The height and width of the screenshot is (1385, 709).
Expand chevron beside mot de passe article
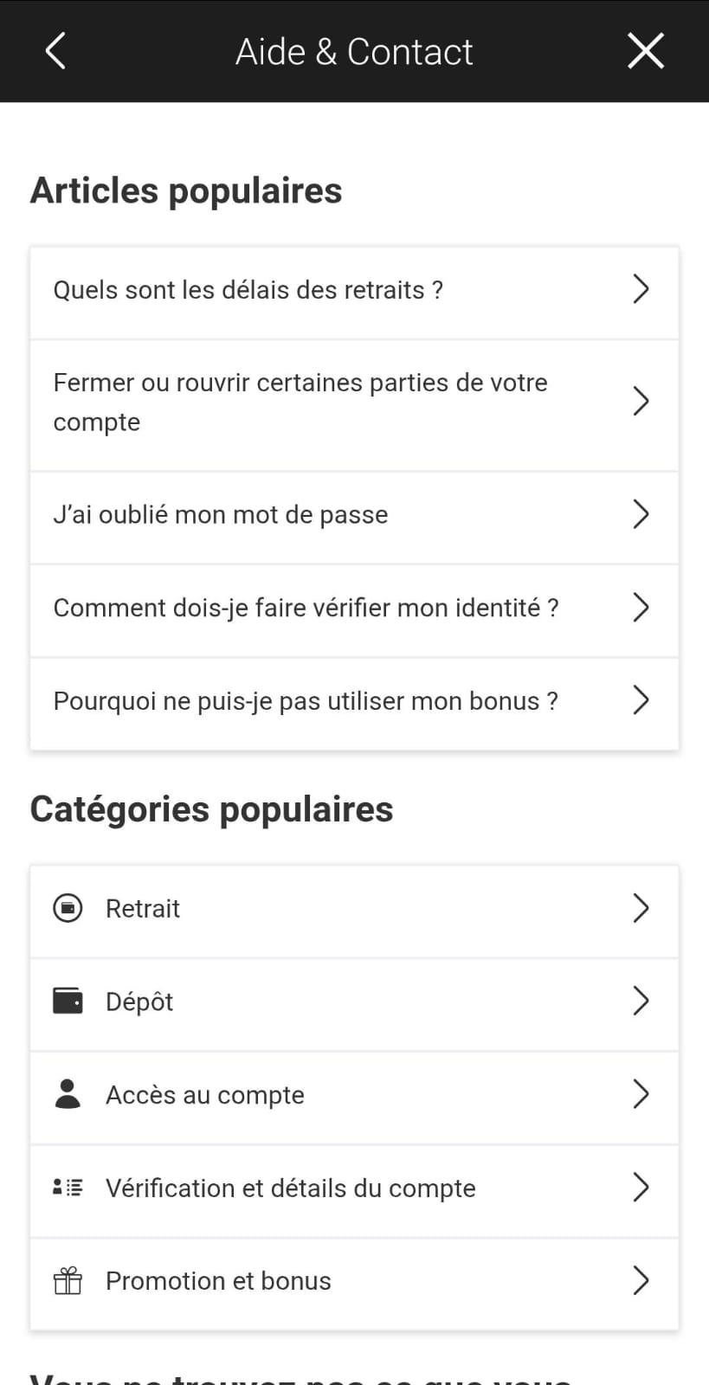click(x=641, y=514)
